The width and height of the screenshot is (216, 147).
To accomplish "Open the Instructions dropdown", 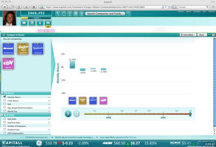I will pos(188,35).
